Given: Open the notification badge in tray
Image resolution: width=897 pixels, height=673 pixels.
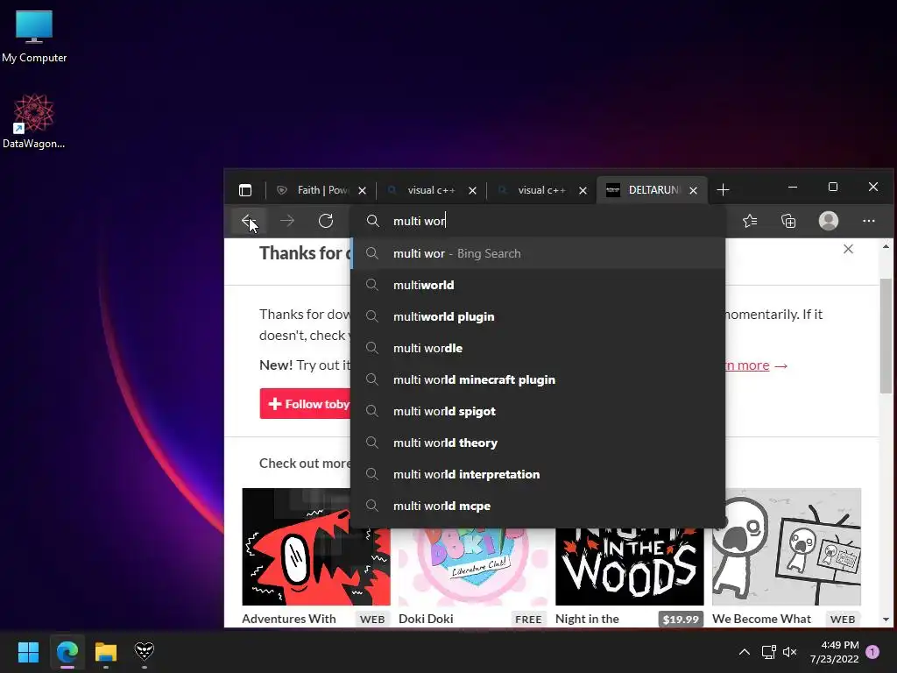Looking at the screenshot, I should [x=872, y=652].
